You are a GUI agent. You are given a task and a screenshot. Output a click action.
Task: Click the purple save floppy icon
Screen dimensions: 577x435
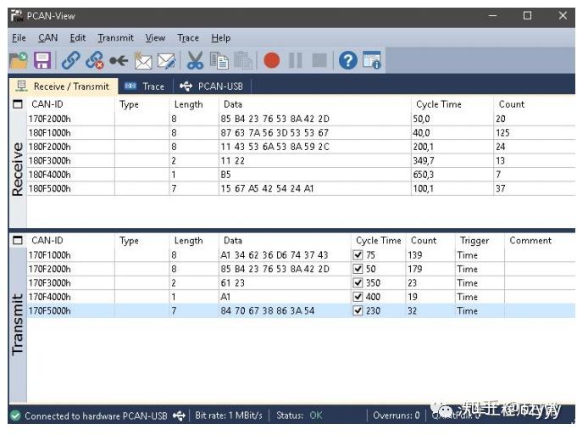point(42,60)
